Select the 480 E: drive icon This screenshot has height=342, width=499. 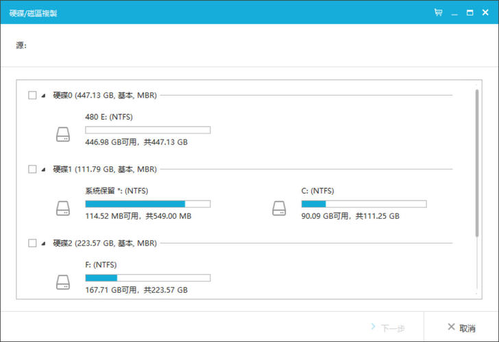63,135
